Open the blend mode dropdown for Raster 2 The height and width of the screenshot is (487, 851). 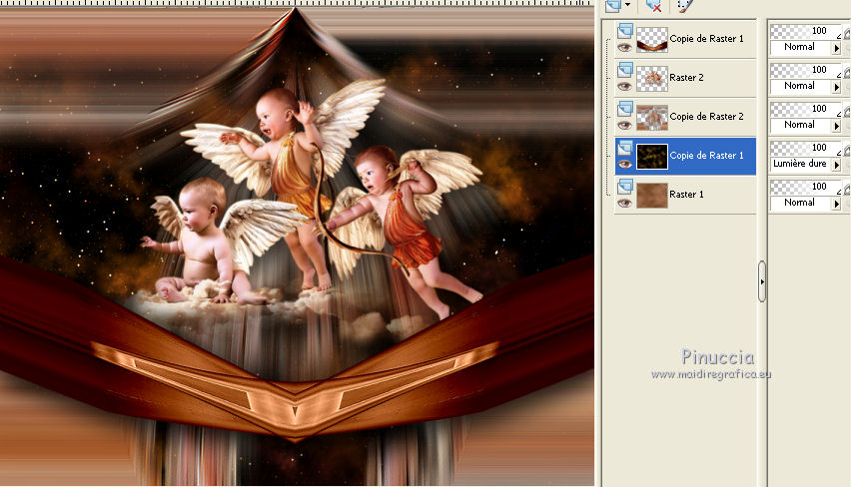836,87
